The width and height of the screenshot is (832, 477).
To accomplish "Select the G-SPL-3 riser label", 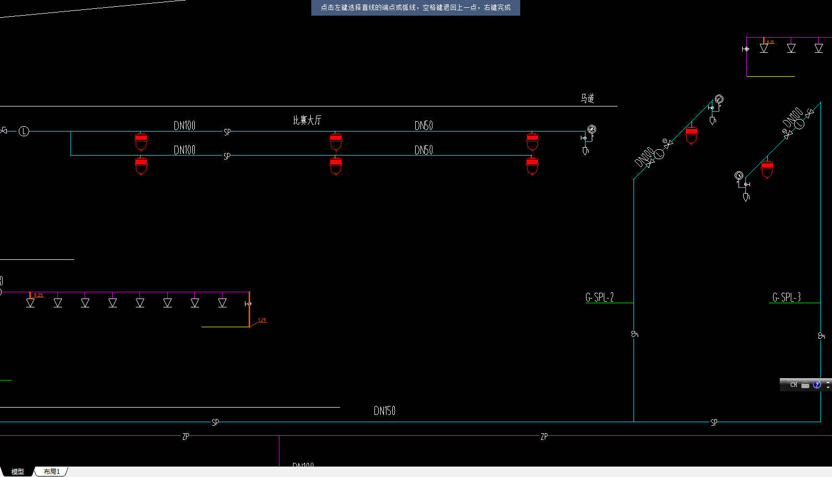I will coord(787,297).
